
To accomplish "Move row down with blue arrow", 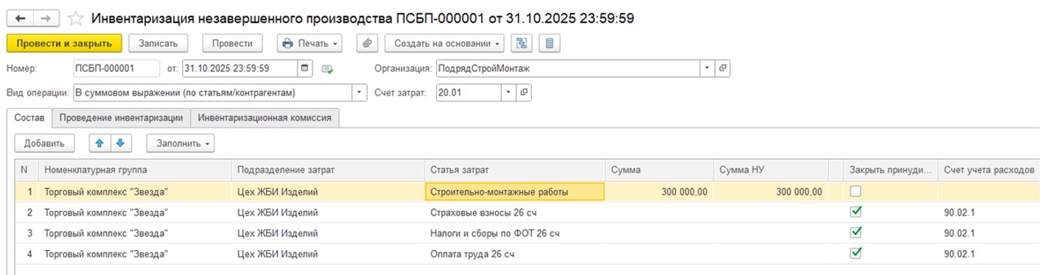I will pyautogui.click(x=120, y=143).
